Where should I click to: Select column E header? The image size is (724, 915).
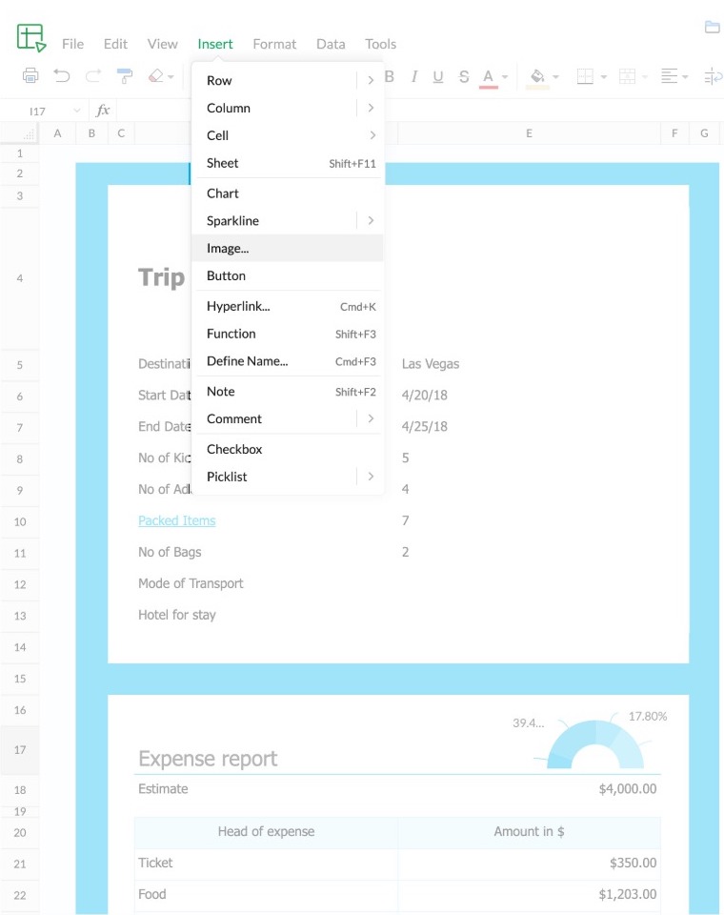529,133
